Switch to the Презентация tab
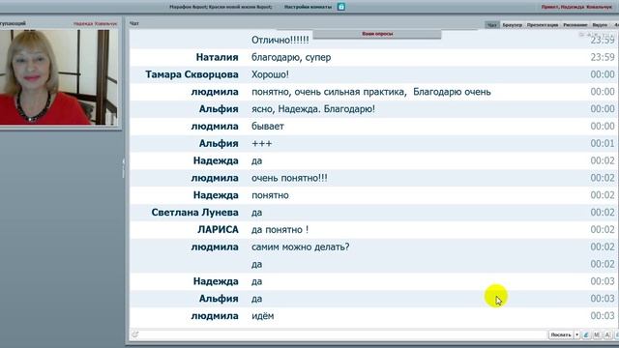Image resolution: width=619 pixels, height=348 pixels. pyautogui.click(x=543, y=25)
